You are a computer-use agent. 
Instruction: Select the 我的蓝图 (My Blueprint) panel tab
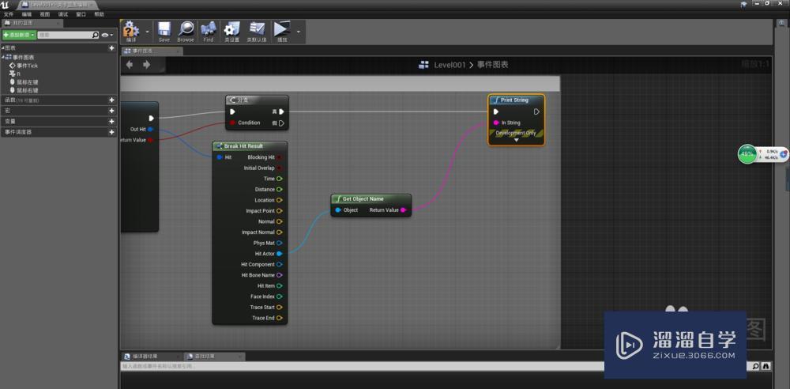point(32,23)
